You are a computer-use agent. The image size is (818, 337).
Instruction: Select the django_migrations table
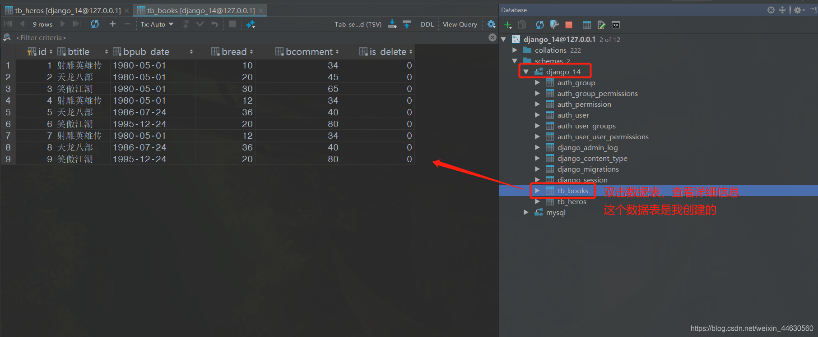coord(588,169)
